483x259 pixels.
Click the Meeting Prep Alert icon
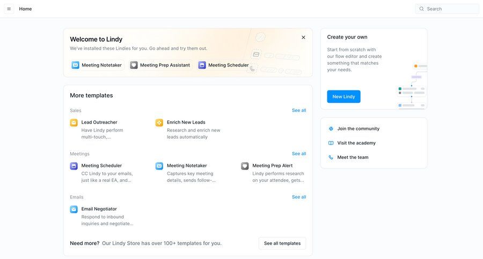click(245, 166)
